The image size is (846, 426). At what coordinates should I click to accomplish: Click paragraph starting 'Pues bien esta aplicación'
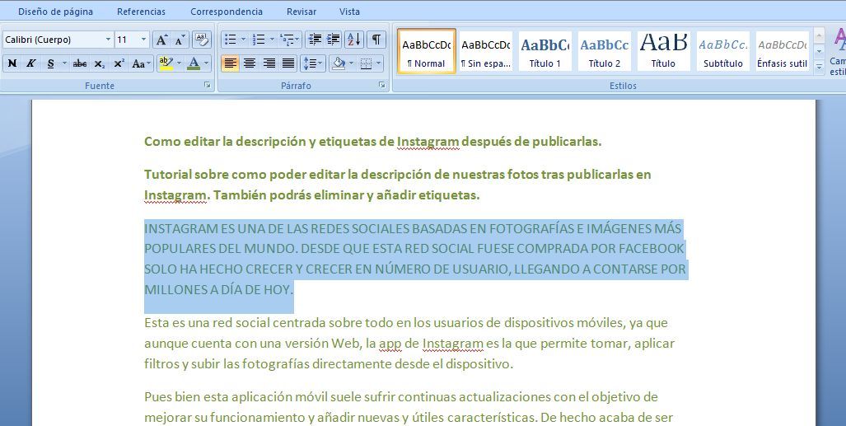[x=409, y=407]
